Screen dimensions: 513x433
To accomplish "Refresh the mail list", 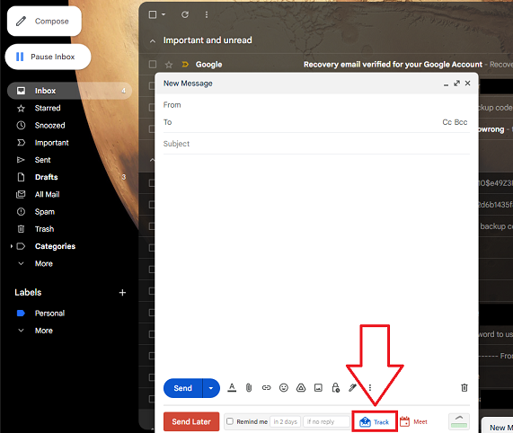I will (185, 14).
